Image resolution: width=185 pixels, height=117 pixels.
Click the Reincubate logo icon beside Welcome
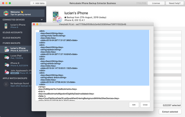[x=6, y=13]
